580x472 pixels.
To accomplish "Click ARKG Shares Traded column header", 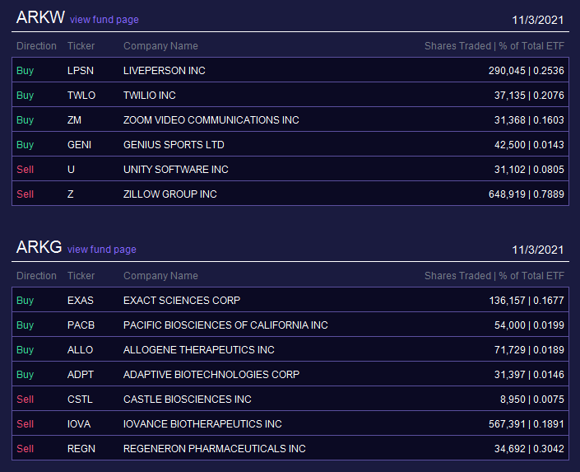I will (x=494, y=276).
